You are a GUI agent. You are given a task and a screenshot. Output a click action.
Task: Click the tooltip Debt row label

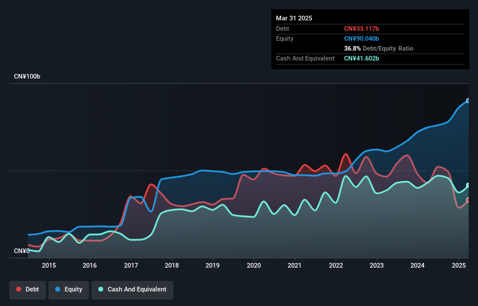coord(282,29)
